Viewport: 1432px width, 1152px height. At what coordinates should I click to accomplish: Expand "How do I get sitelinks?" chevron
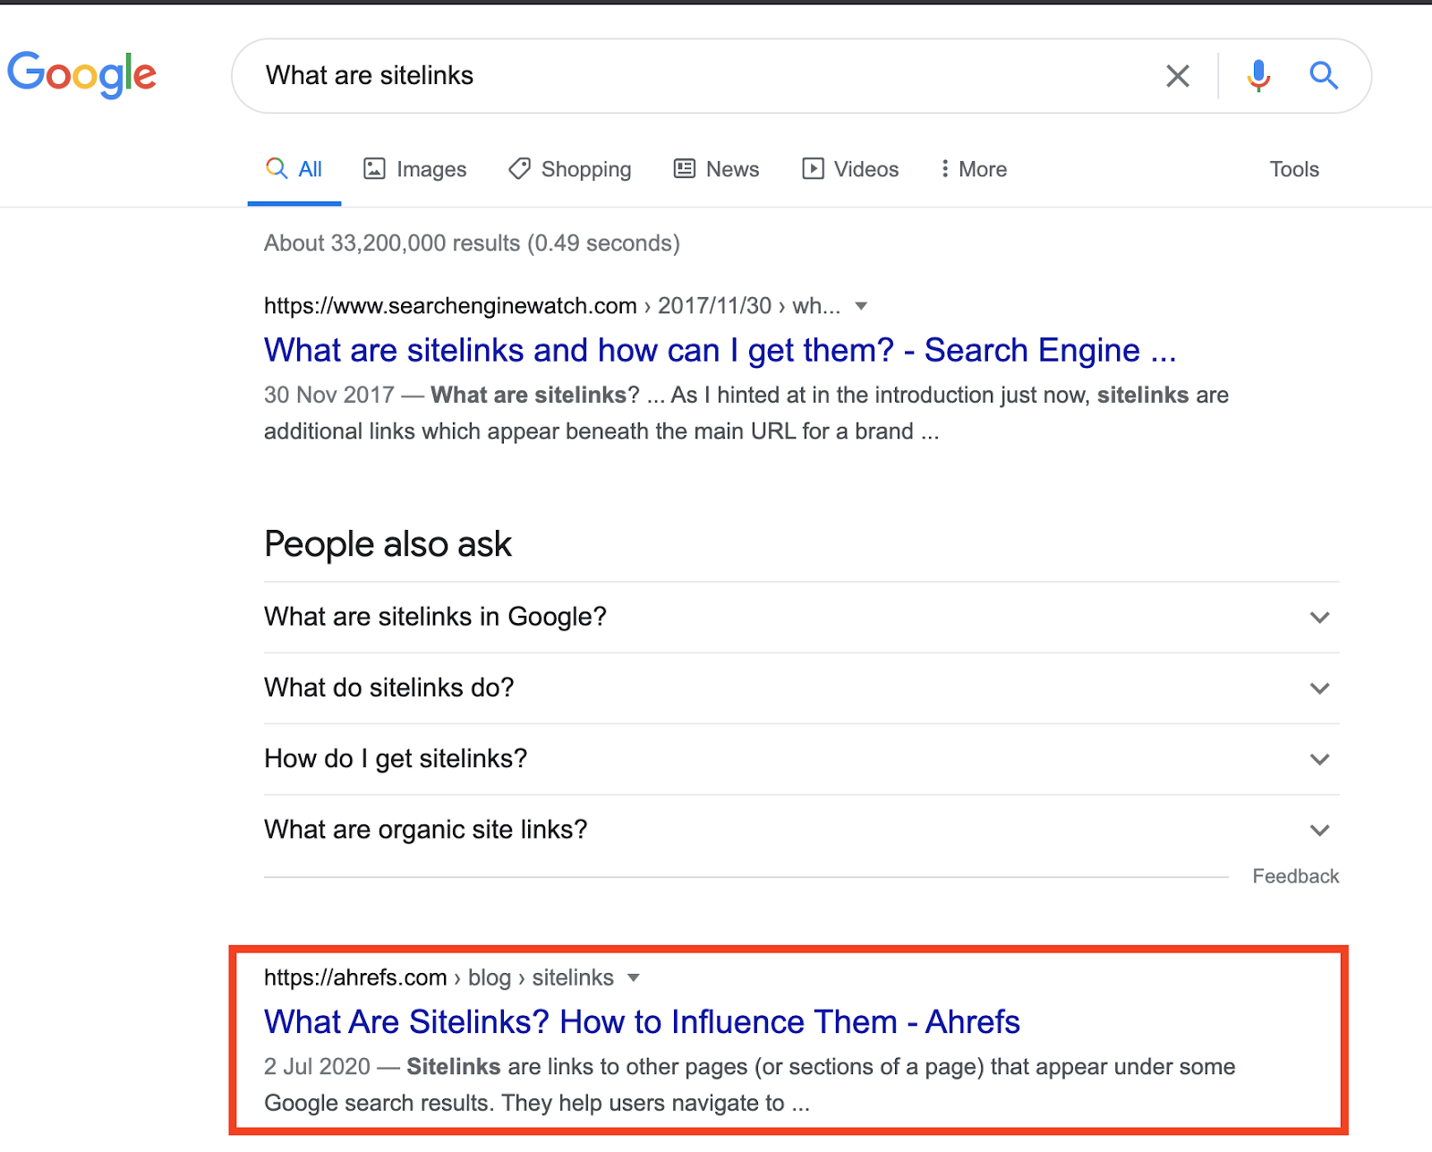click(x=1319, y=759)
